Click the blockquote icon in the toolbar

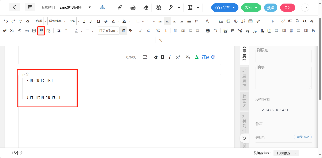point(41,31)
